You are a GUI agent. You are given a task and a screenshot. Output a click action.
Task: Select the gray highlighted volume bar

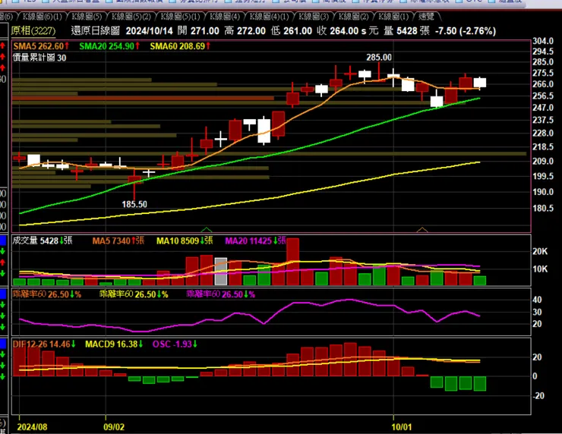click(x=221, y=272)
